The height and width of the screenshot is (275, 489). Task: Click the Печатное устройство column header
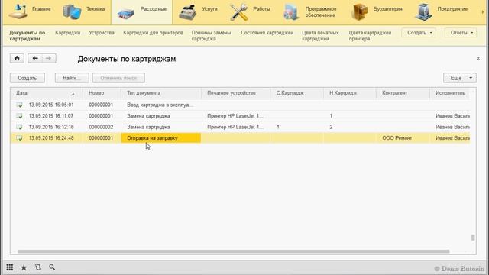click(x=236, y=93)
